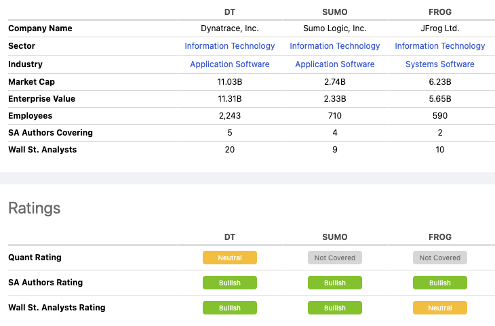Select the FROG header in the company table
This screenshot has height=326, width=495.
(x=440, y=12)
